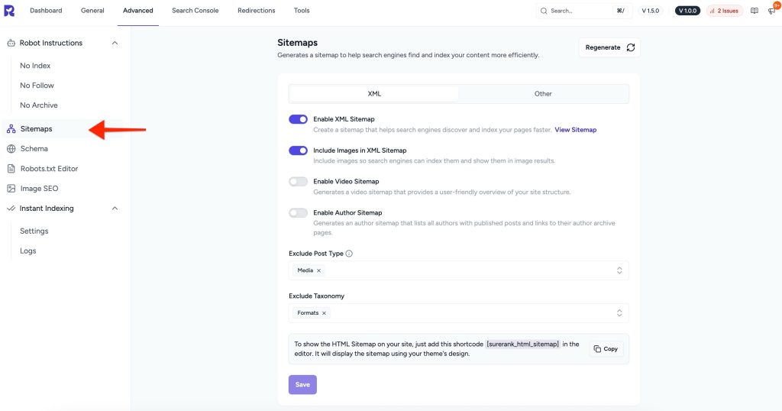Remove the Media tag with its x
Screen dimensions: 782x411
[x=318, y=270]
